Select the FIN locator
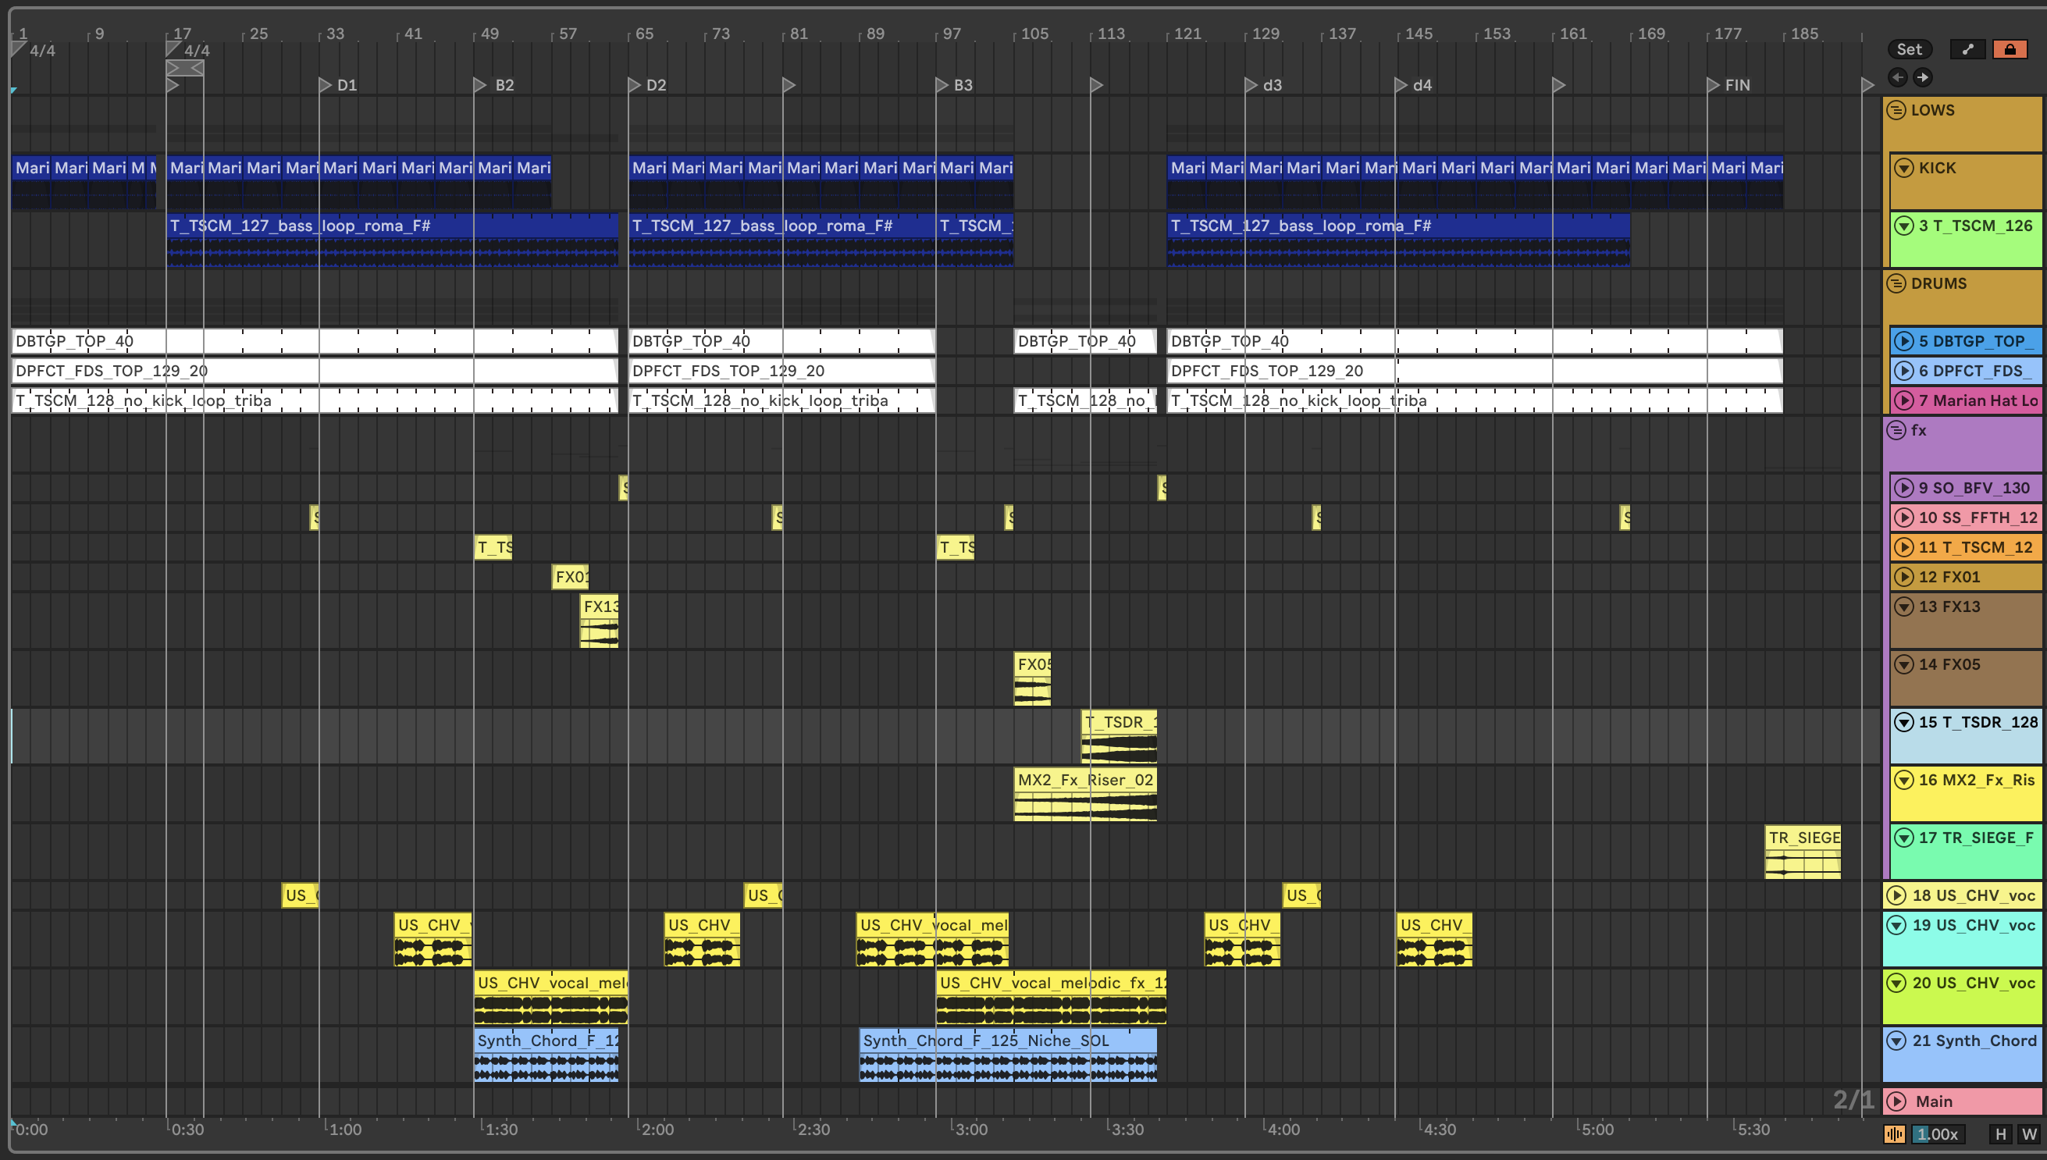 (x=1713, y=85)
